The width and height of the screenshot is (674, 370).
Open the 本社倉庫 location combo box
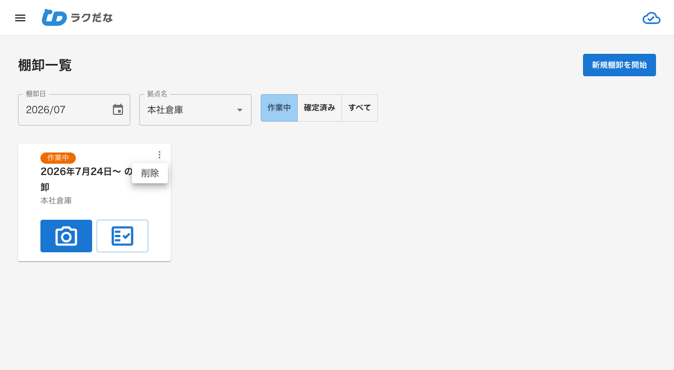point(195,110)
